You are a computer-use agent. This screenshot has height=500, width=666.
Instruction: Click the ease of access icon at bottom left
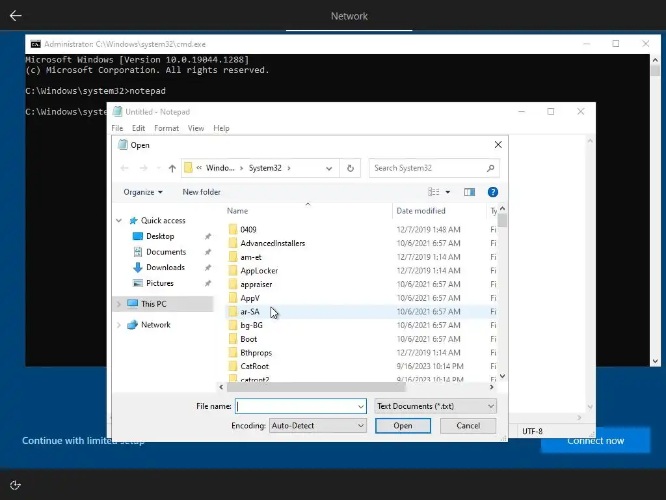click(x=16, y=485)
